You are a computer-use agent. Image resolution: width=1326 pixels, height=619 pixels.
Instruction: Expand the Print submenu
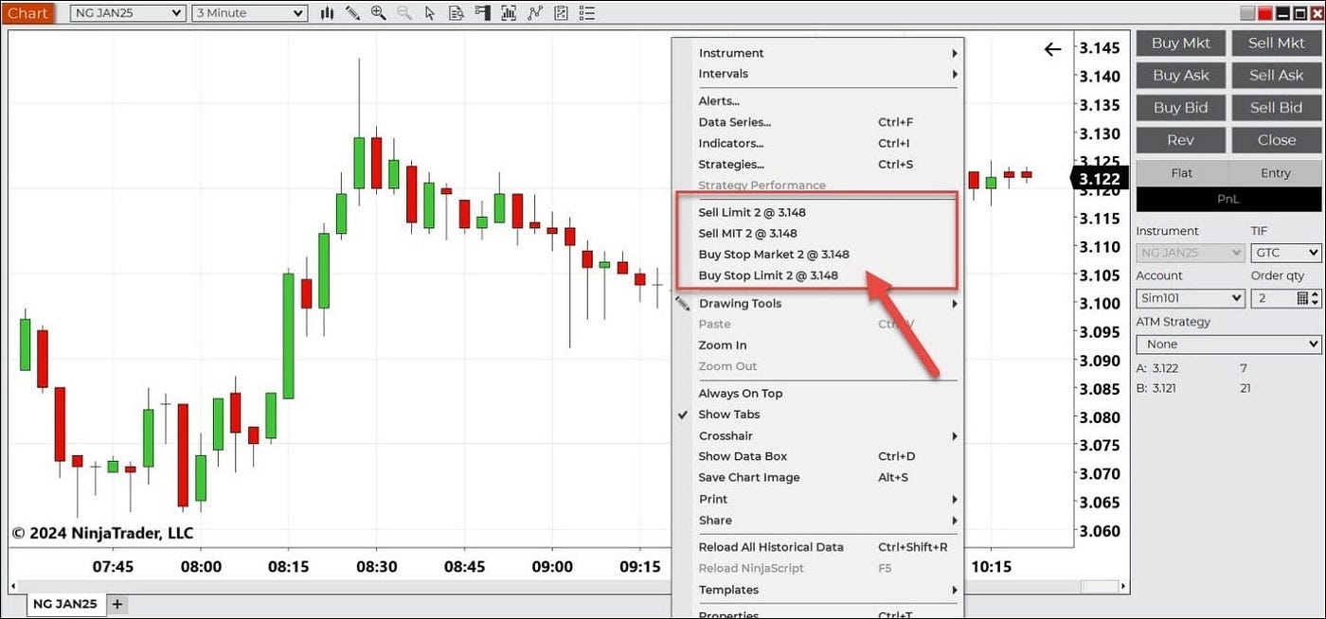click(818, 500)
